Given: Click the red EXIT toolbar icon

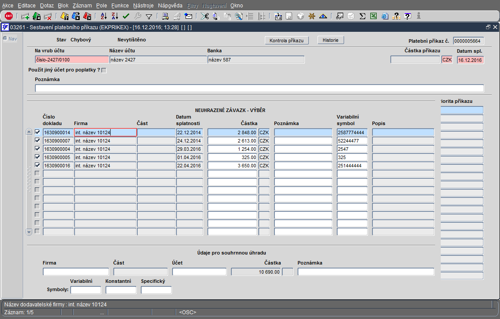Looking at the screenshot, I should click(x=8, y=16).
